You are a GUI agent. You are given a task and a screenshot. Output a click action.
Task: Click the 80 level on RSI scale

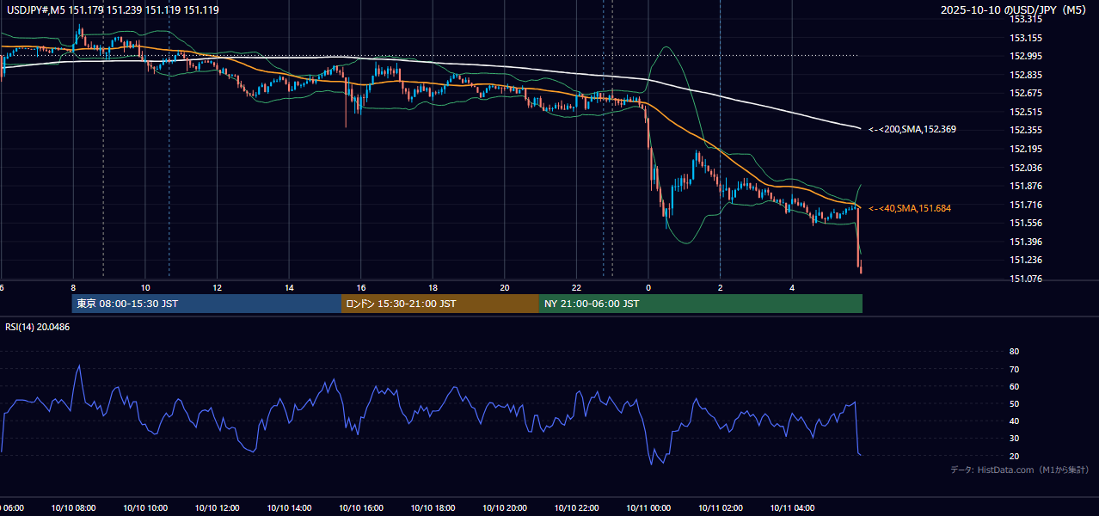[1015, 352]
